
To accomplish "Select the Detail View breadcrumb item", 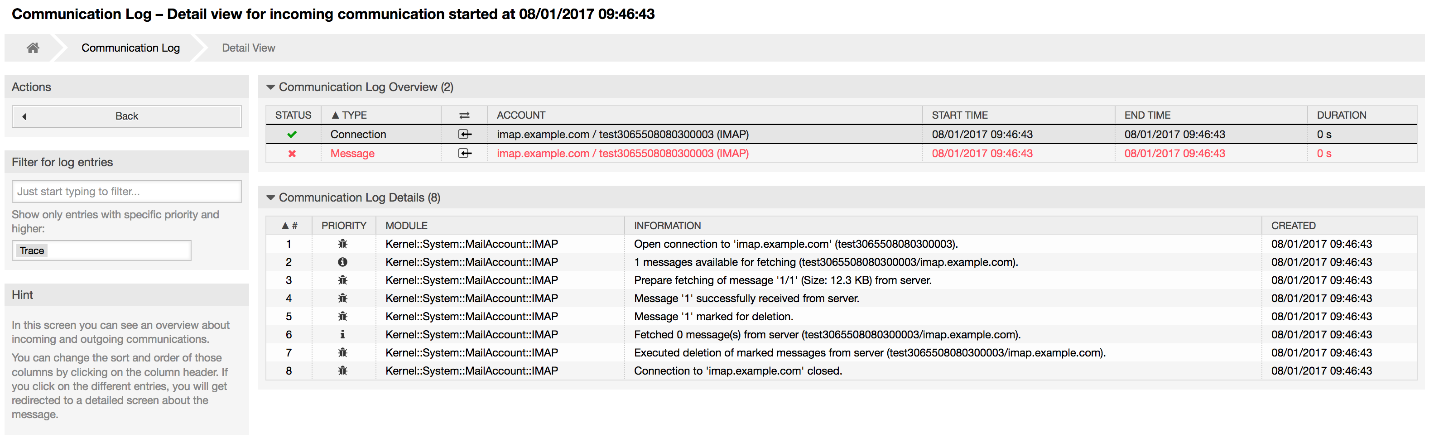I will coord(248,48).
